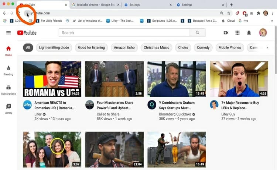Viewport: 277px width, 170px height.
Task: Select Light-emitting diode chip
Action: click(54, 47)
